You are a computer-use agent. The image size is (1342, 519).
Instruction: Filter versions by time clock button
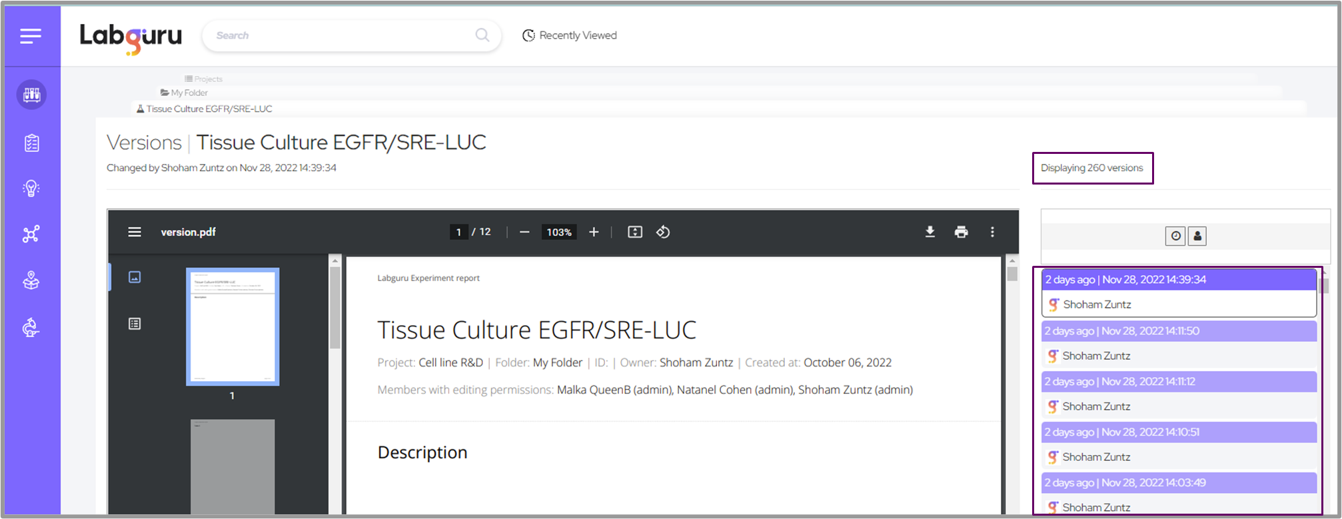[x=1175, y=236]
